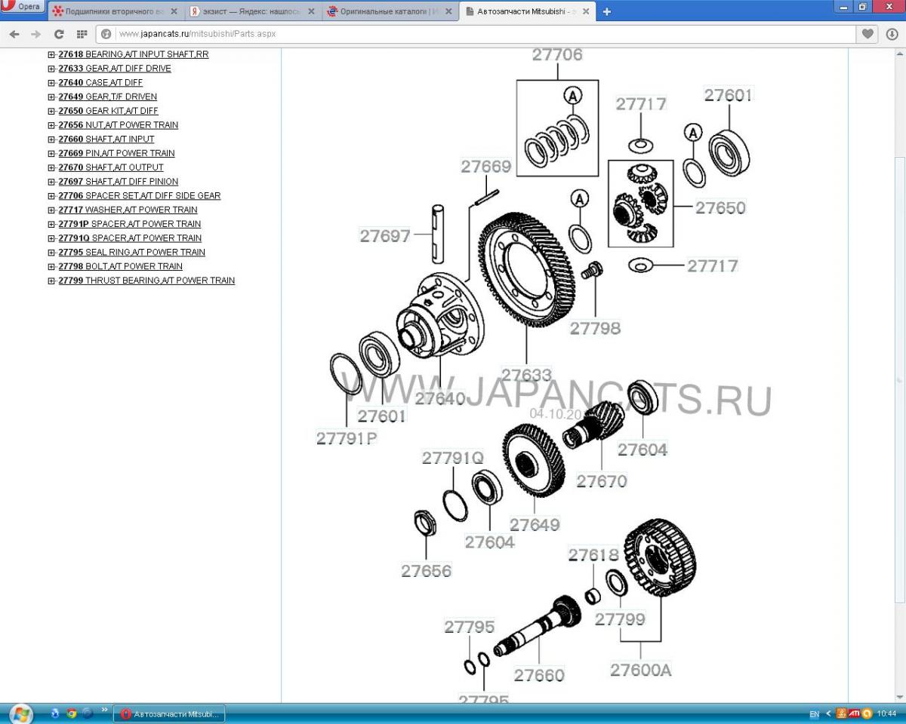
Task: Switch to the Оригинальные каталоги tab
Action: point(390,11)
